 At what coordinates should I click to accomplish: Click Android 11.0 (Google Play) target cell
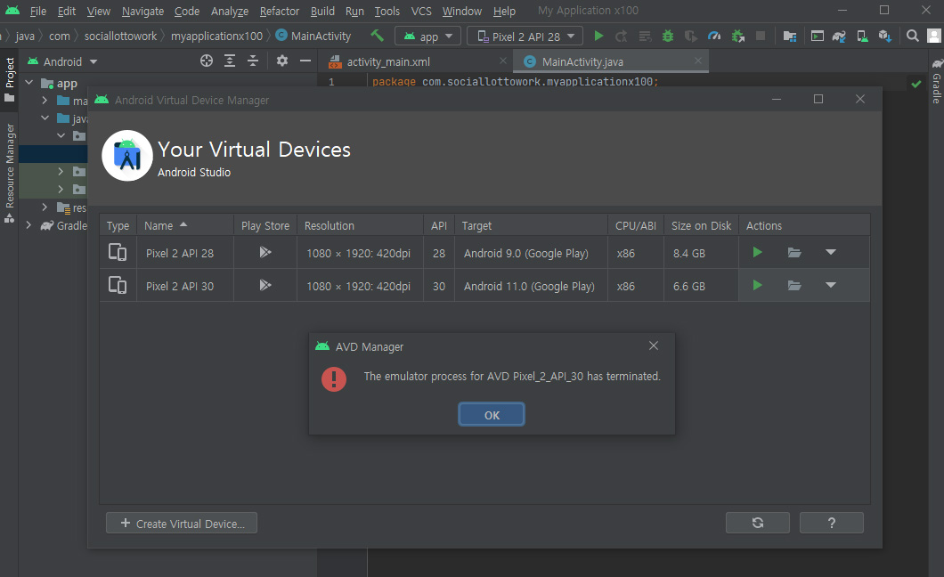[x=529, y=287]
